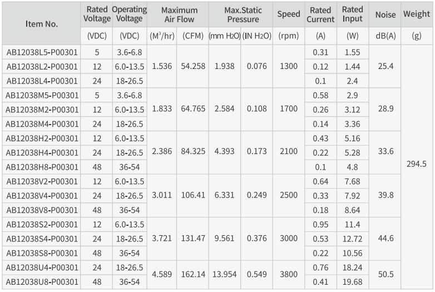The height and width of the screenshot is (292, 435).
Task: Click the Speed column header
Action: [289, 14]
